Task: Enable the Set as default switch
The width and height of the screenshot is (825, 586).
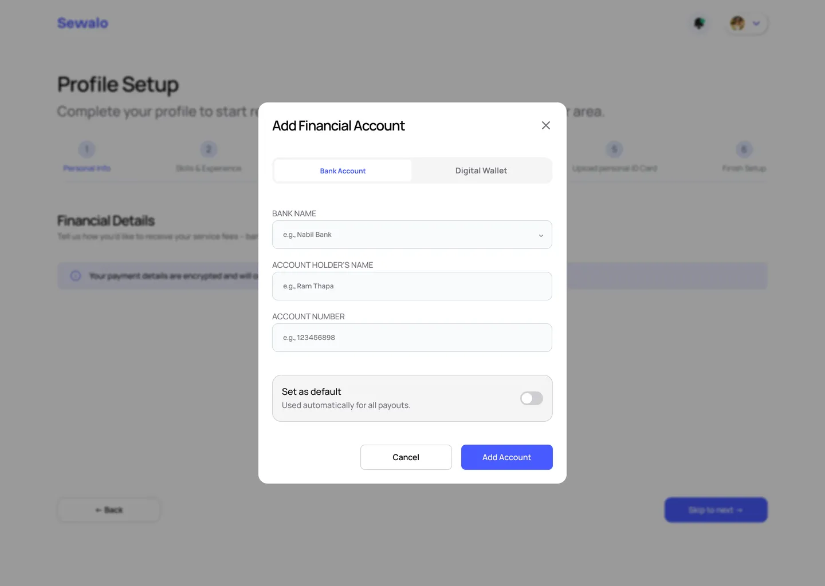Action: point(532,398)
